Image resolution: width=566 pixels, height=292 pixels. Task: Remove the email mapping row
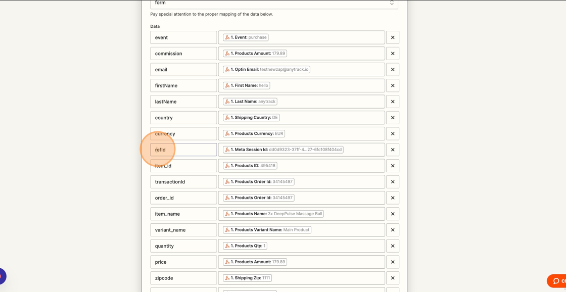[x=392, y=69]
